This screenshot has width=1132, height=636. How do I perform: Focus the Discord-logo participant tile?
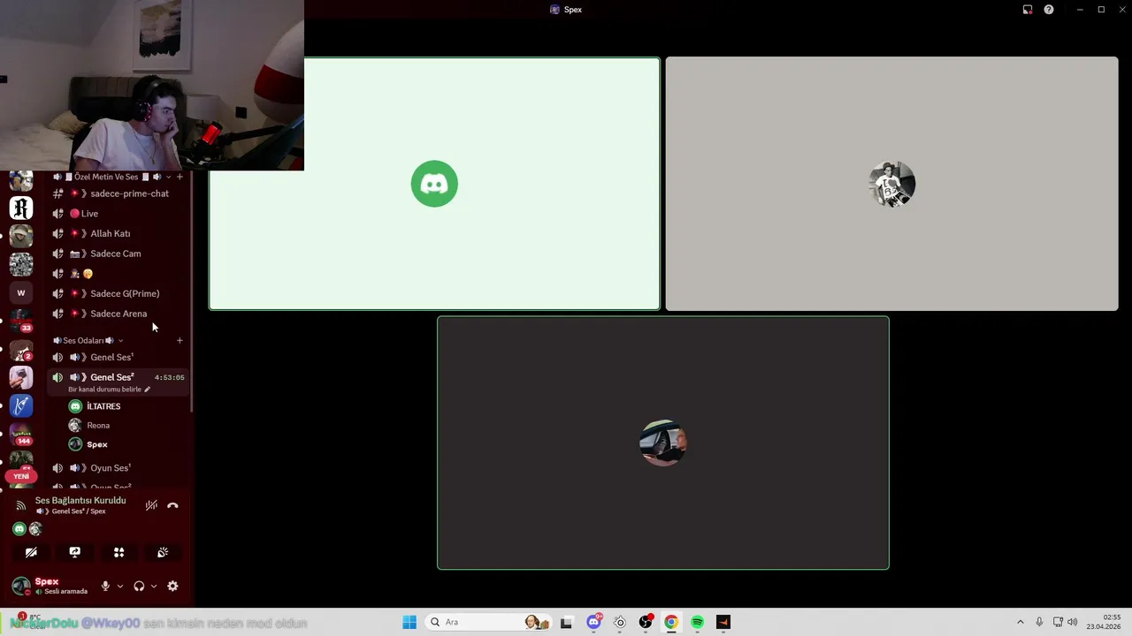click(x=434, y=184)
